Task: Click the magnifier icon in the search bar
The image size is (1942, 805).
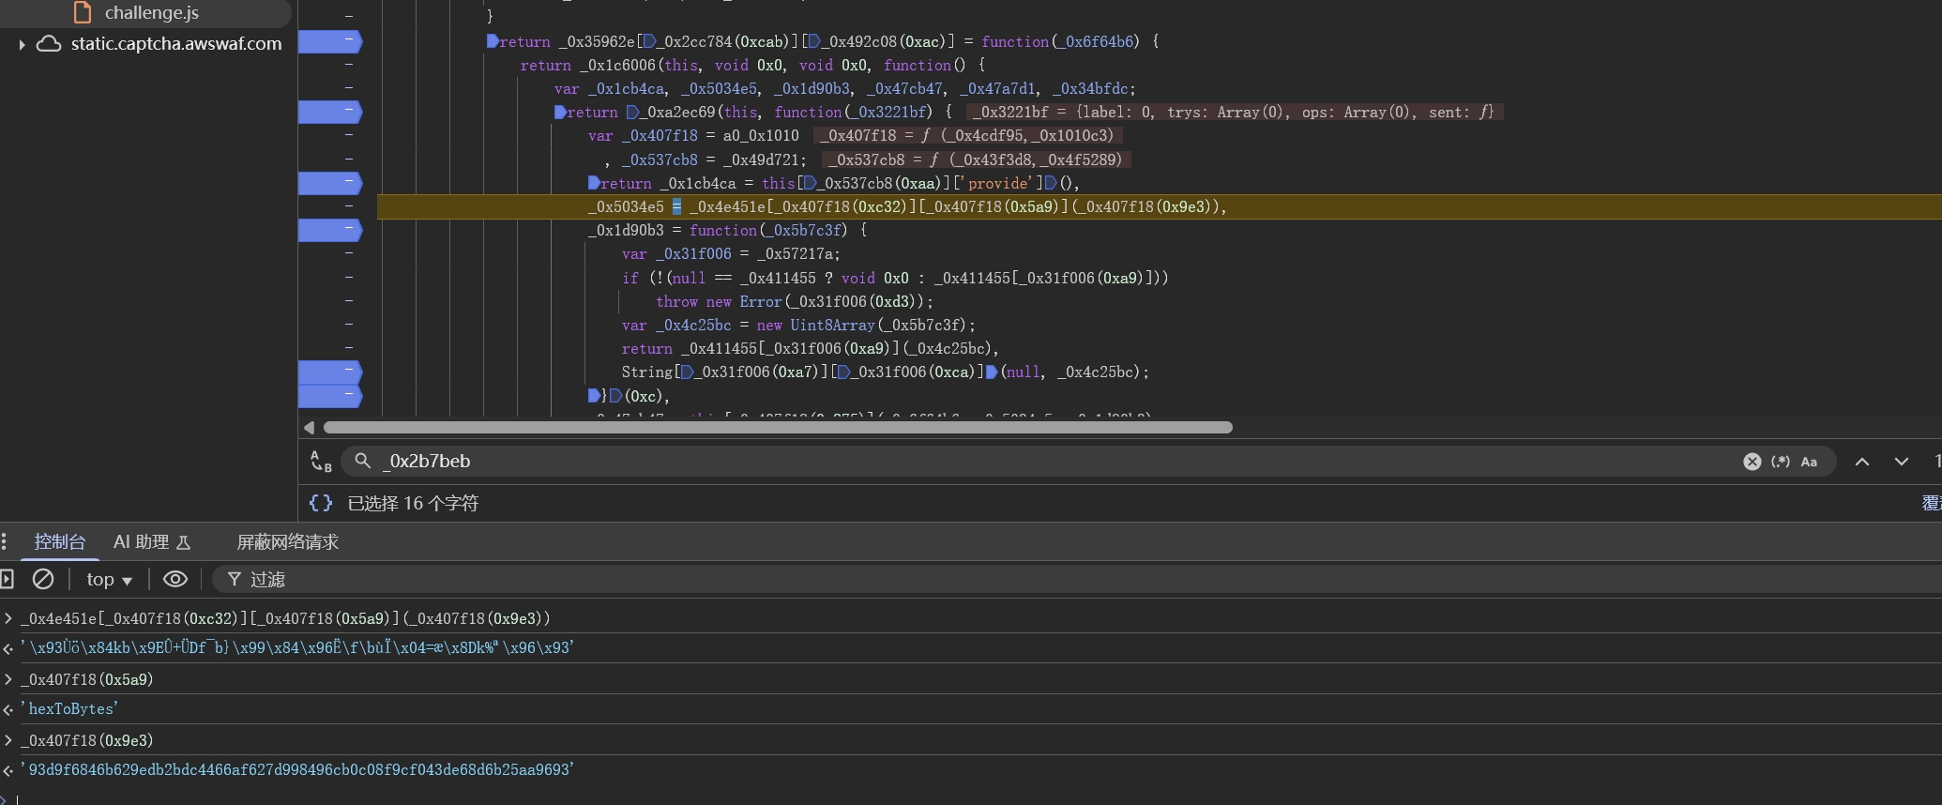Action: point(363,461)
